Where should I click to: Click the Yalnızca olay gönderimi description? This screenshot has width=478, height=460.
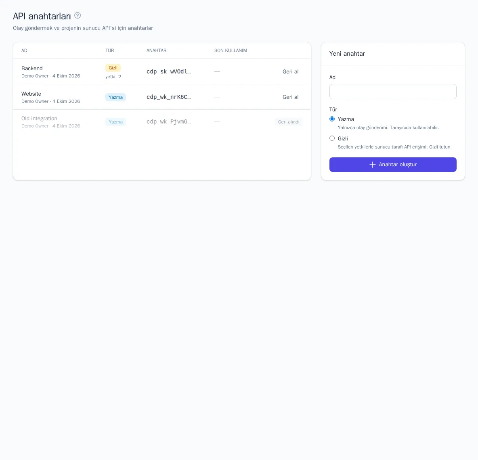388,128
